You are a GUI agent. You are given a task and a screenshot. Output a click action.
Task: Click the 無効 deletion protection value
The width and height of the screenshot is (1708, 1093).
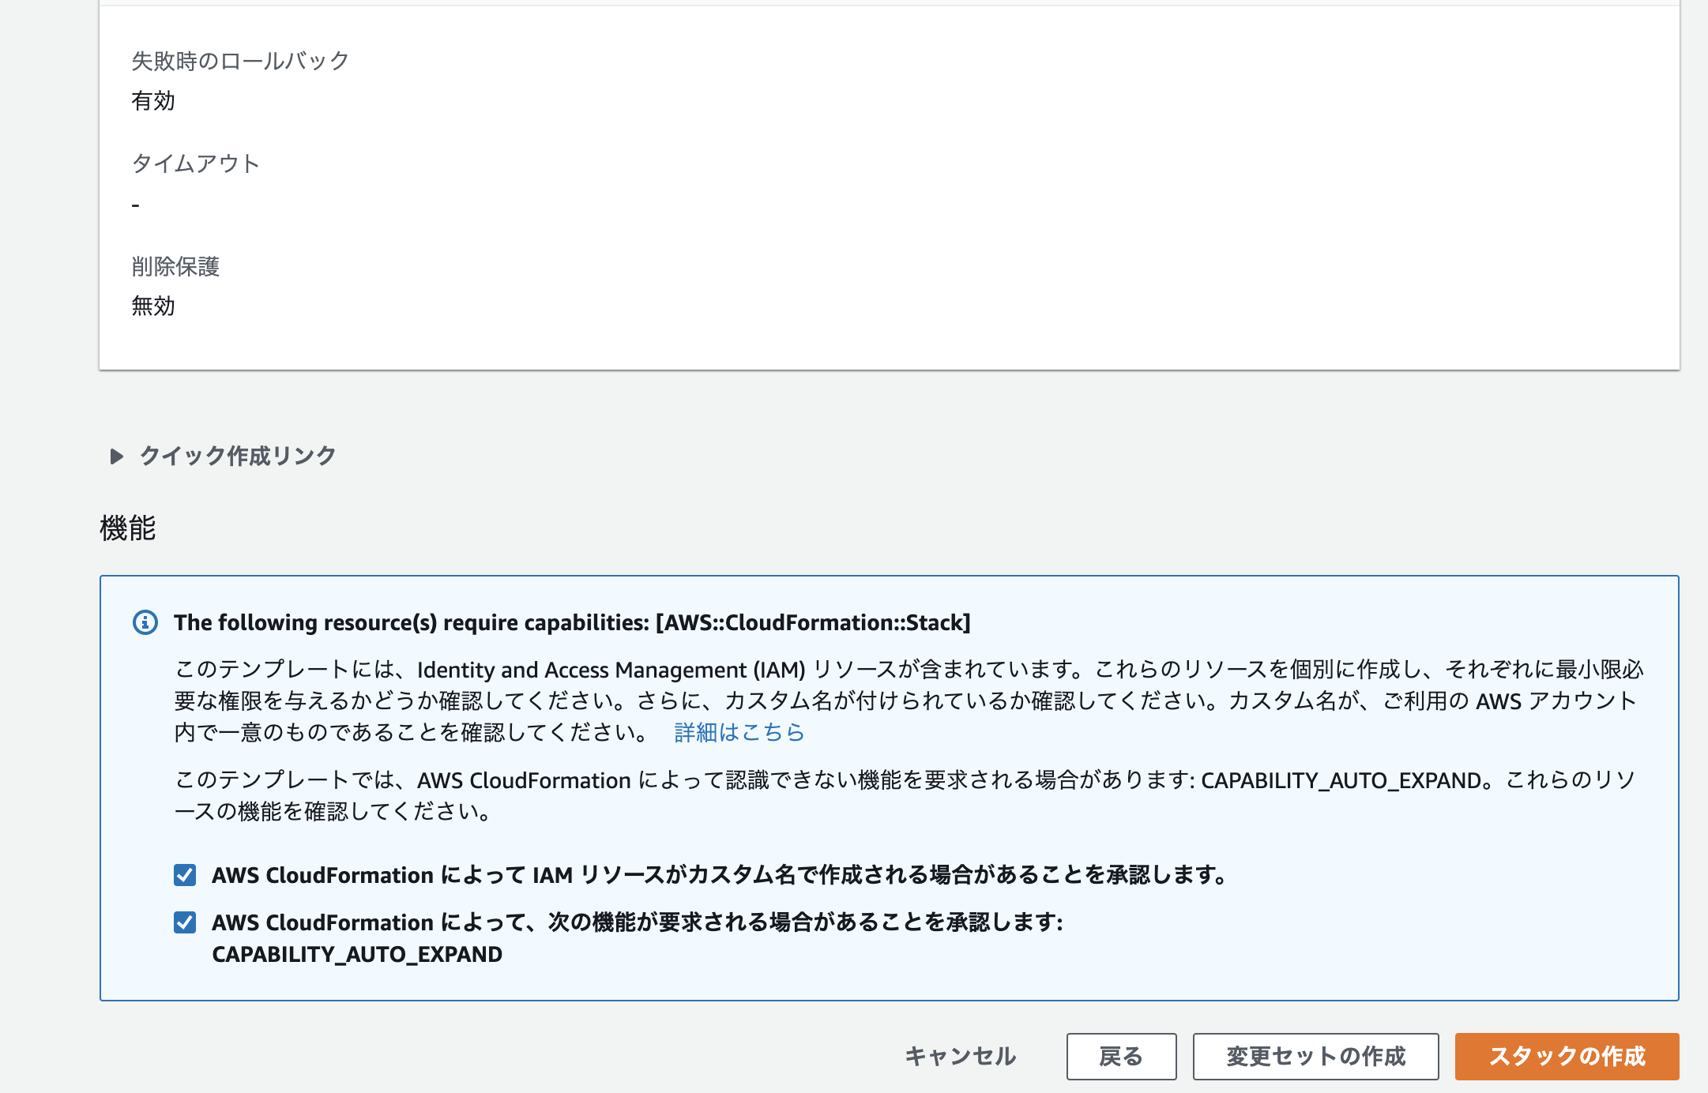(x=153, y=306)
